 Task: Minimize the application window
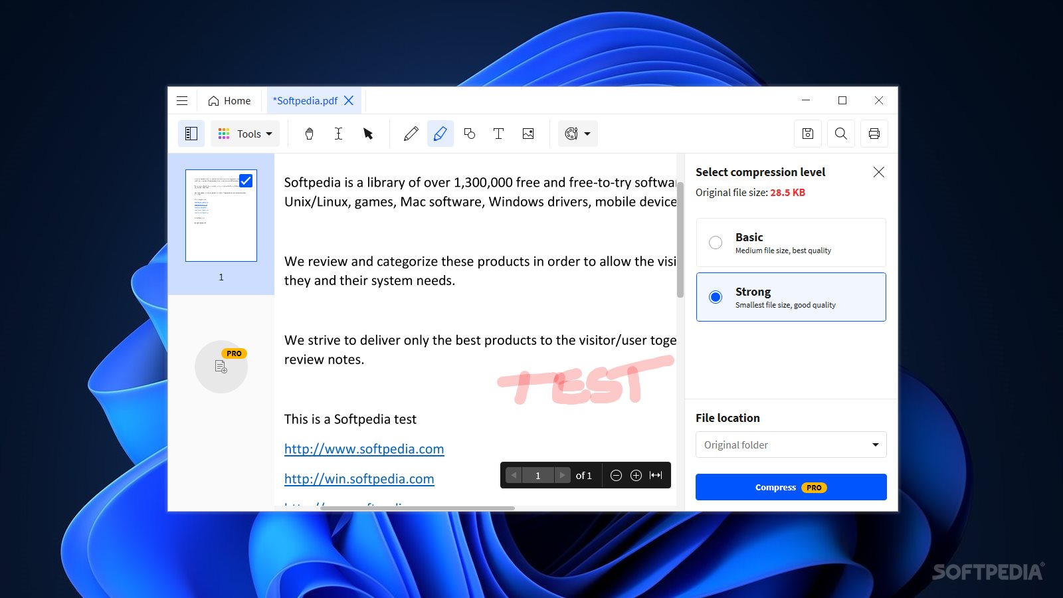(806, 100)
